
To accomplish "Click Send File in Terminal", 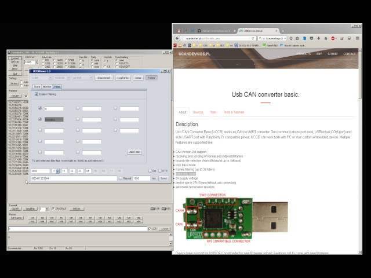I will pos(30,209).
